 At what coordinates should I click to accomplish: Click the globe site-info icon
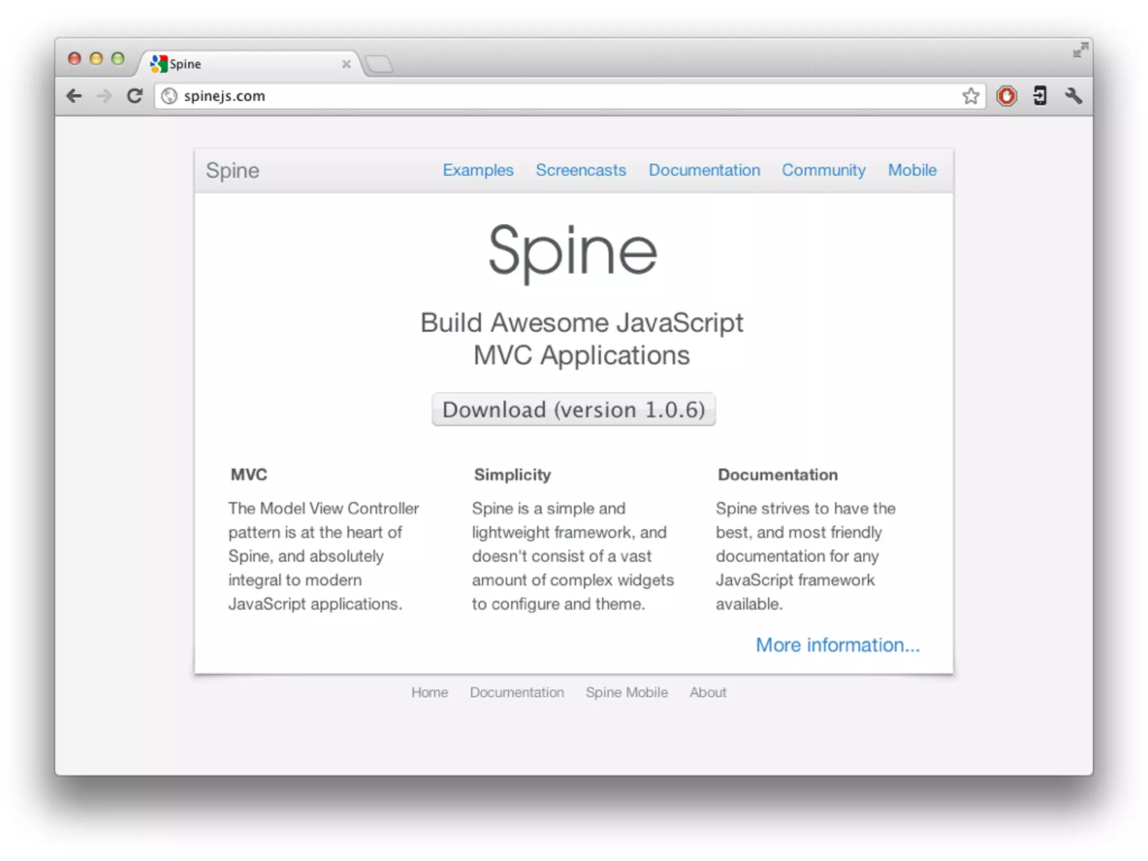169,96
